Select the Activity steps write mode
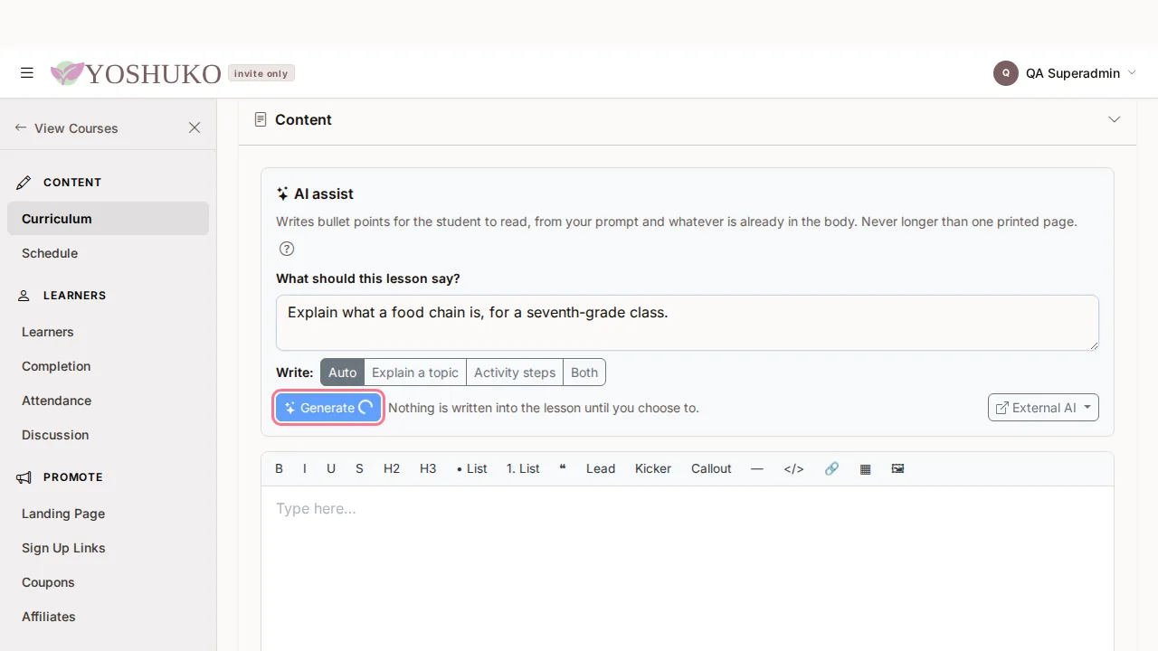 click(515, 373)
